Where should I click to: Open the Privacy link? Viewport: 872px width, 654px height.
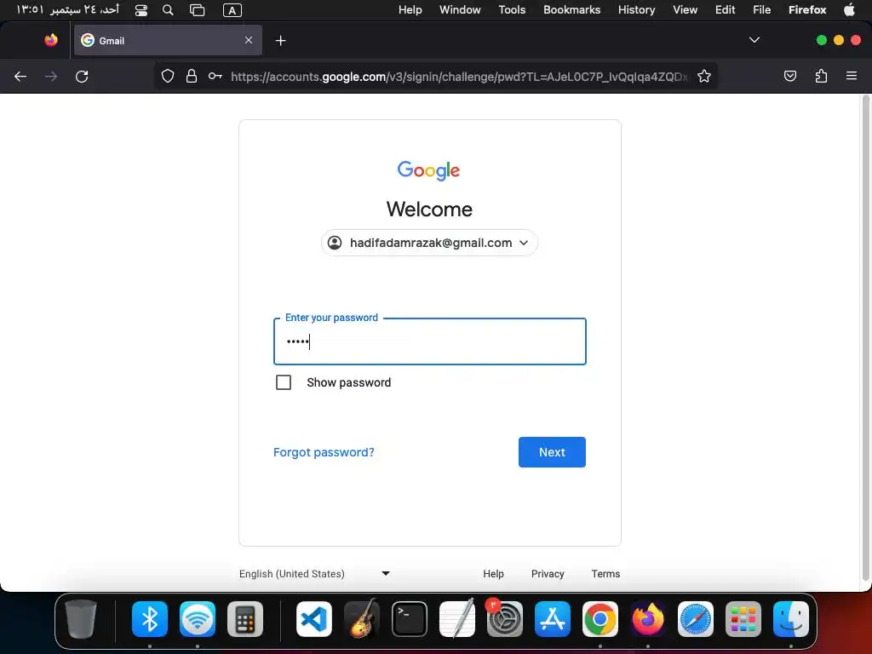548,573
